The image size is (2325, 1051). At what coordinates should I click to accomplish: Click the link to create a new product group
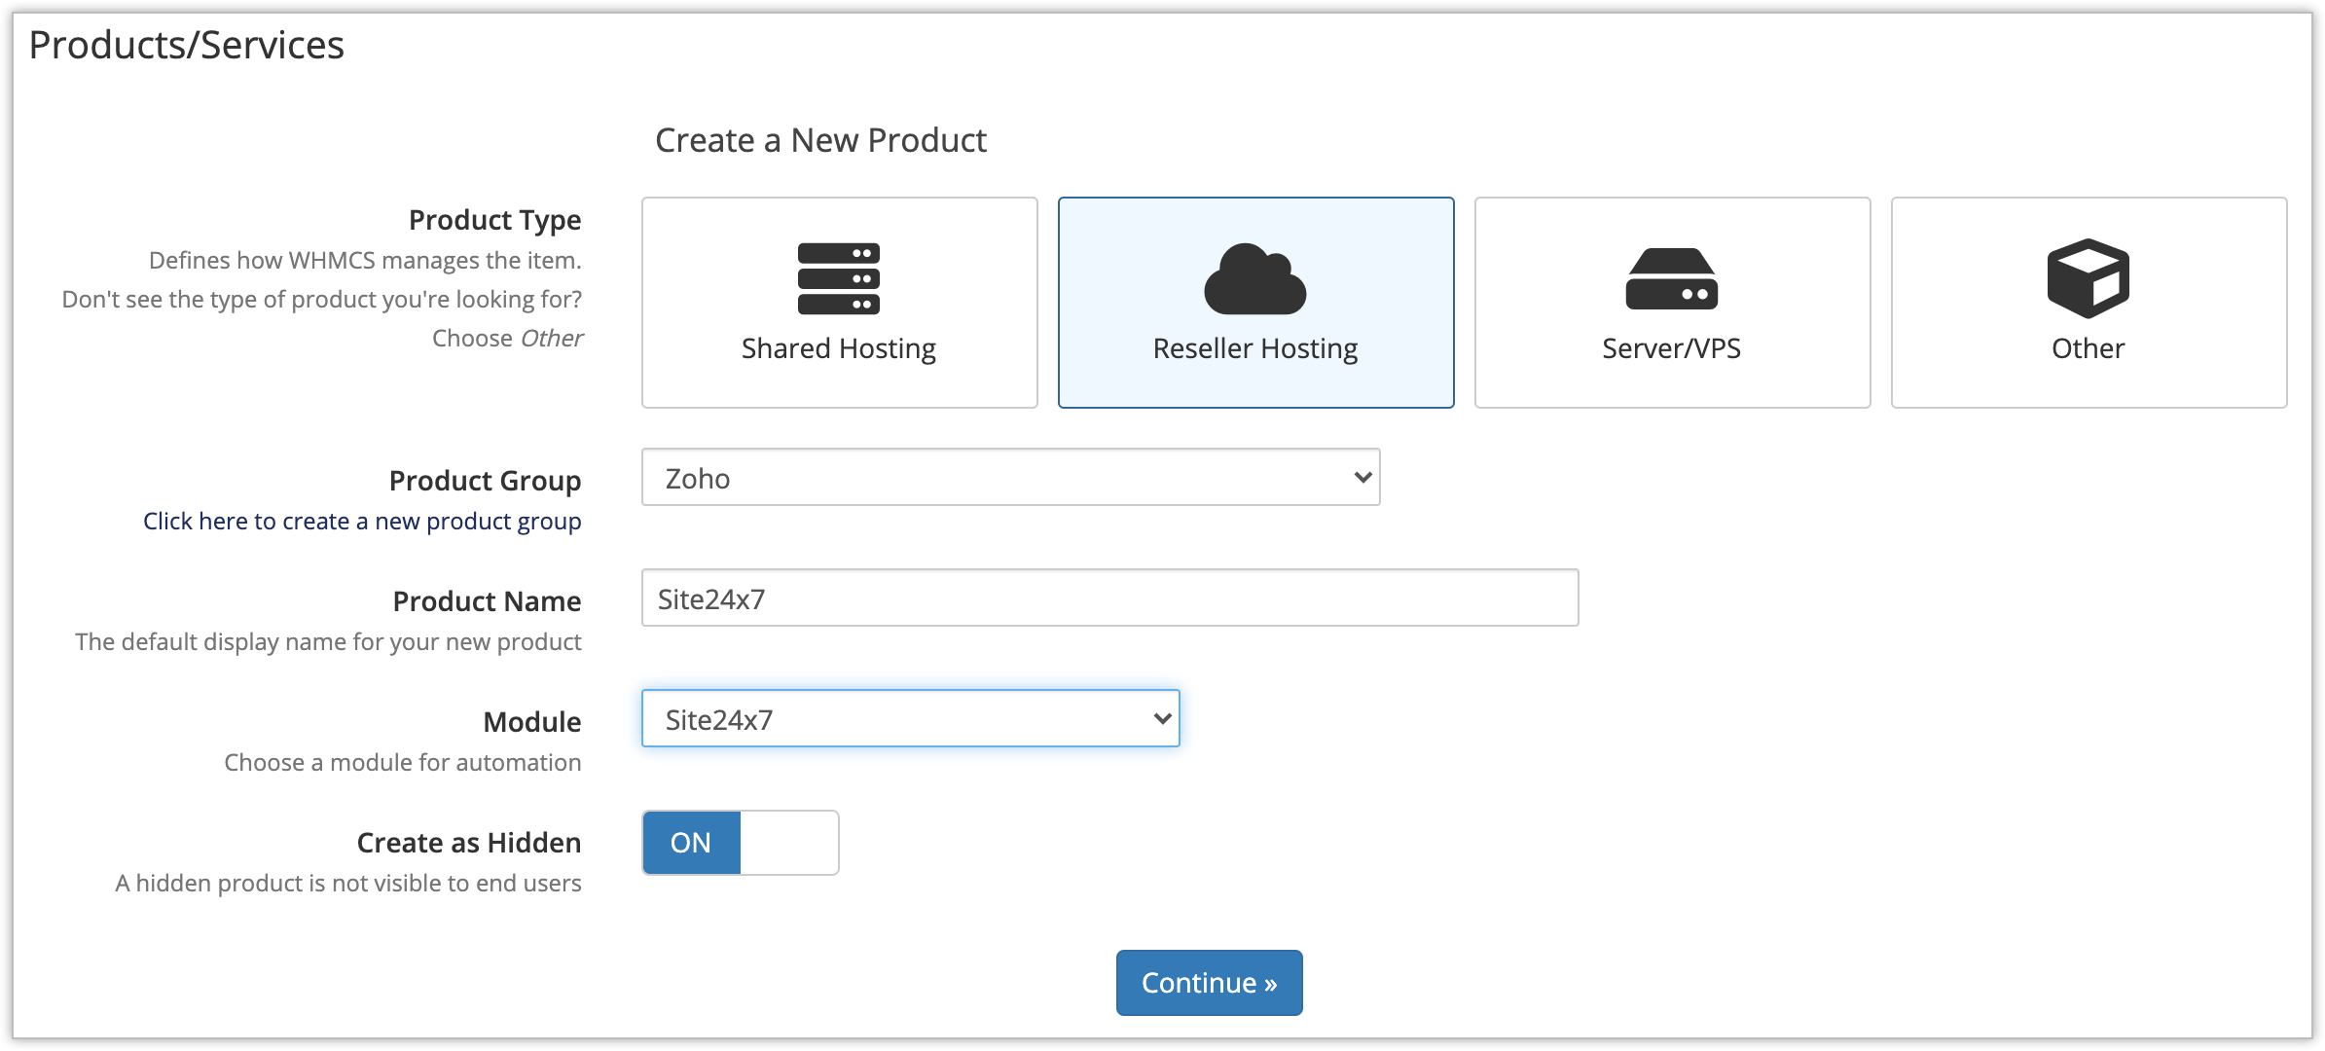point(361,521)
